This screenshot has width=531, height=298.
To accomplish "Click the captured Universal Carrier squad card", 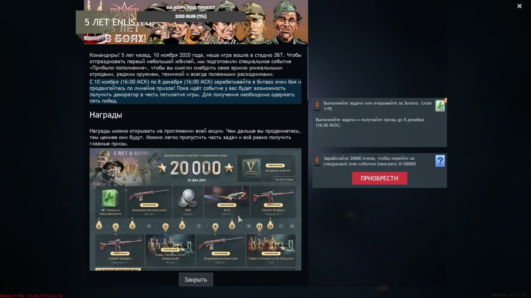I will click(x=170, y=250).
